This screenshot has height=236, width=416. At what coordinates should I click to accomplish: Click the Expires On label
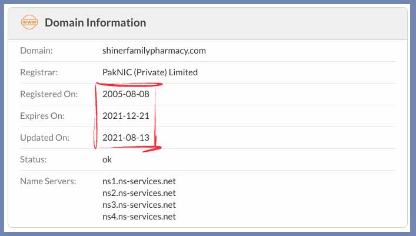pyautogui.click(x=42, y=116)
